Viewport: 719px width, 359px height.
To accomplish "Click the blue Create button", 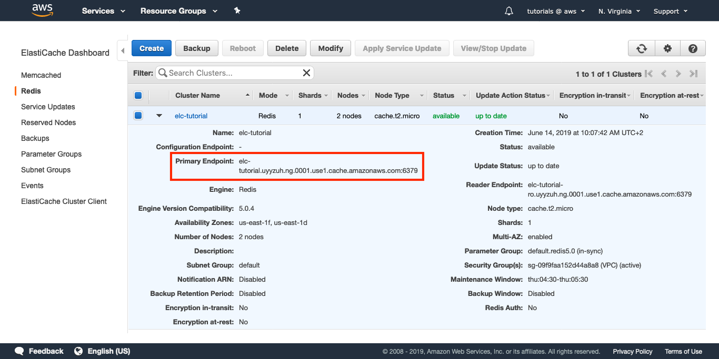I will tap(152, 48).
